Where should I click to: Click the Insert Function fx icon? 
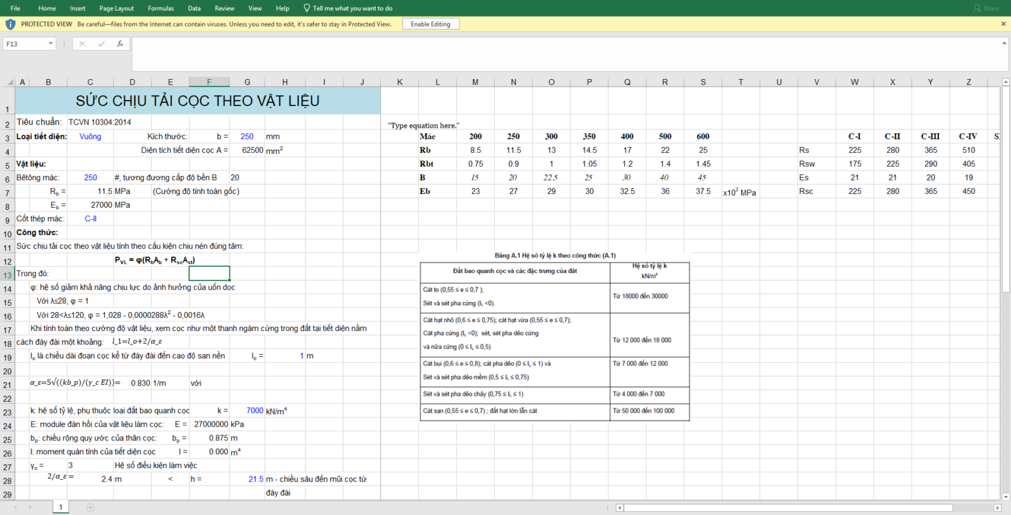click(119, 44)
